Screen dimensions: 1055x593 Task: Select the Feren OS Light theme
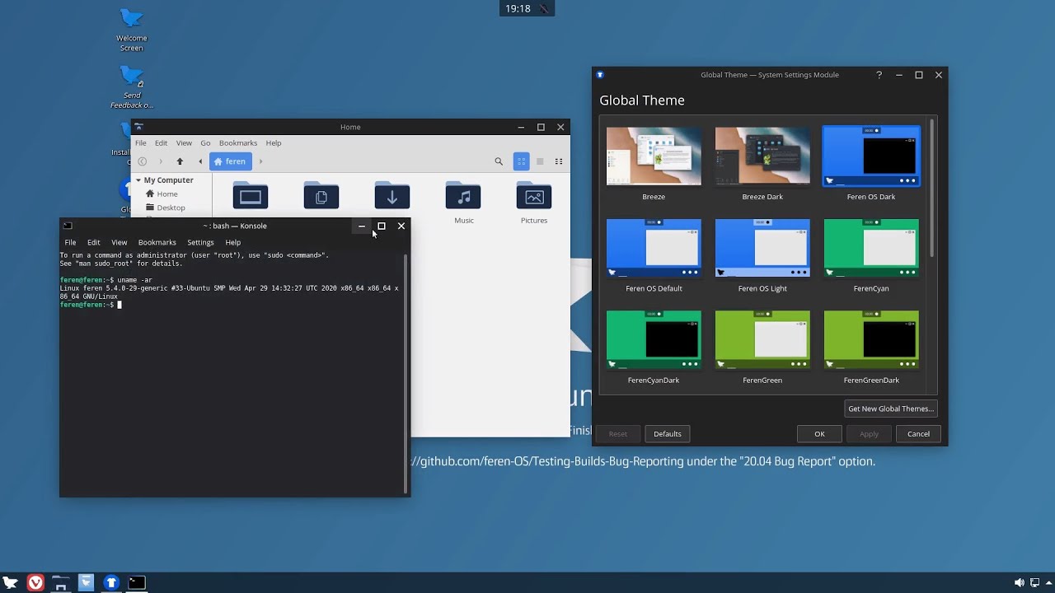click(762, 255)
